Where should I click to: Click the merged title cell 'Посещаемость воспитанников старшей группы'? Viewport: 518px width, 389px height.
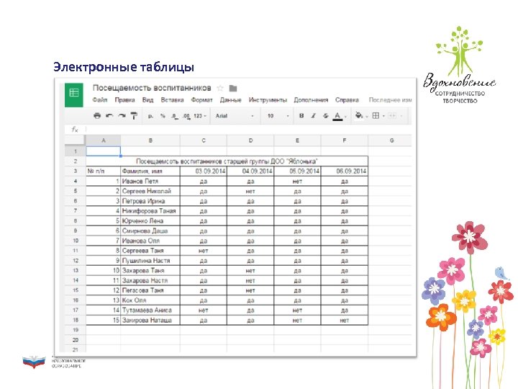click(227, 161)
